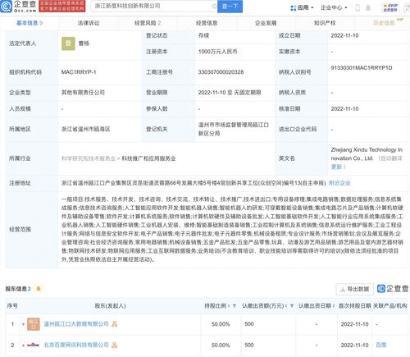Click the person icon after 北京百度网讯科技有限公司
Viewport: 410px width, 357px height.
[115, 346]
